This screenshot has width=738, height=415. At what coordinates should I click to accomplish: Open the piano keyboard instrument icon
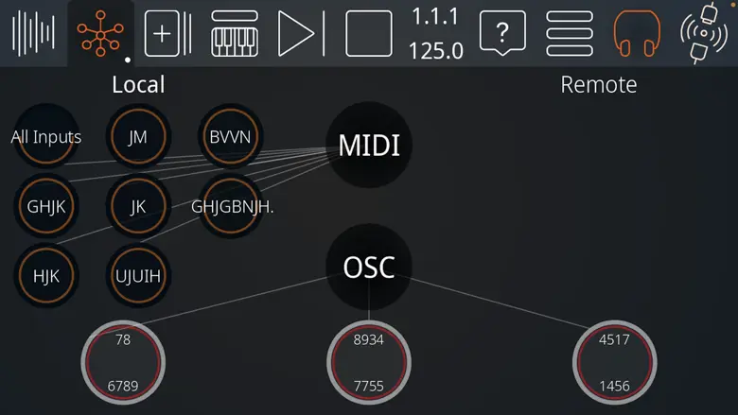pyautogui.click(x=235, y=33)
